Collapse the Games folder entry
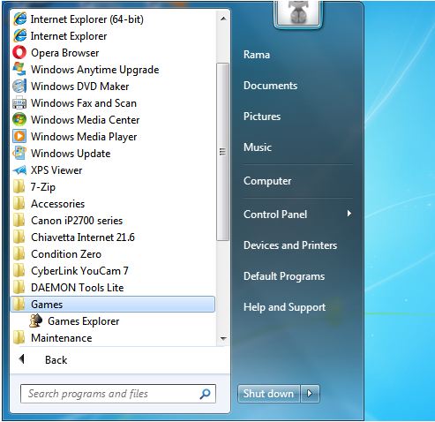 click(113, 305)
